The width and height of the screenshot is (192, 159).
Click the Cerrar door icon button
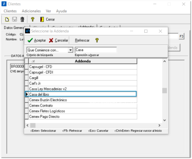coord(47,19)
